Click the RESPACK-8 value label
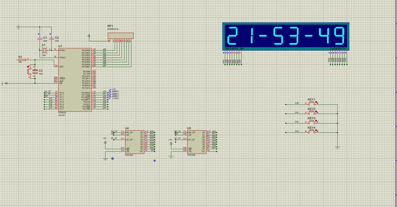The image size is (397, 207). 113,29
